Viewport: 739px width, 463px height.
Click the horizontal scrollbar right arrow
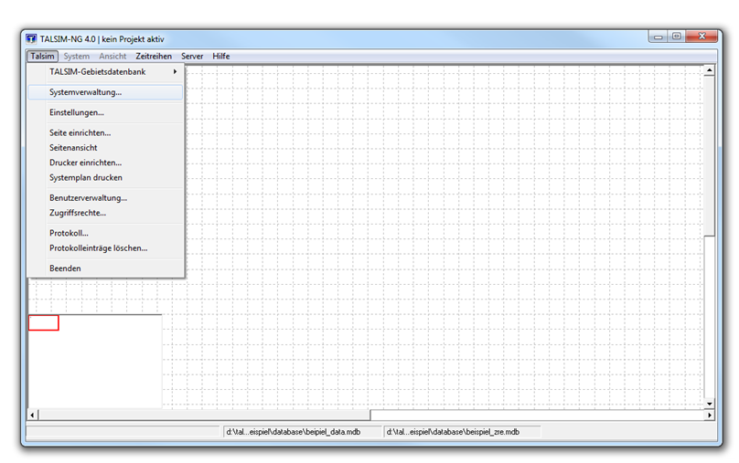tap(709, 416)
